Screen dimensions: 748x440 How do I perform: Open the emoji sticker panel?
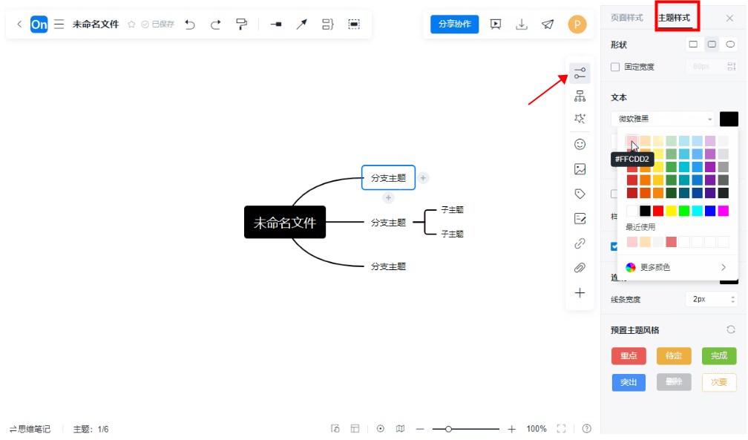point(580,145)
